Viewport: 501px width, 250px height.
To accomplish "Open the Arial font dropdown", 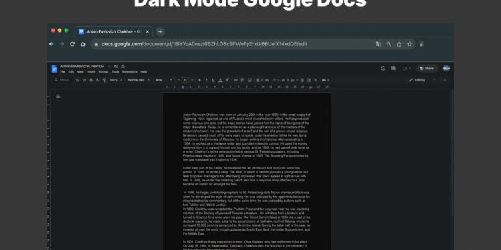I will [x=164, y=80].
